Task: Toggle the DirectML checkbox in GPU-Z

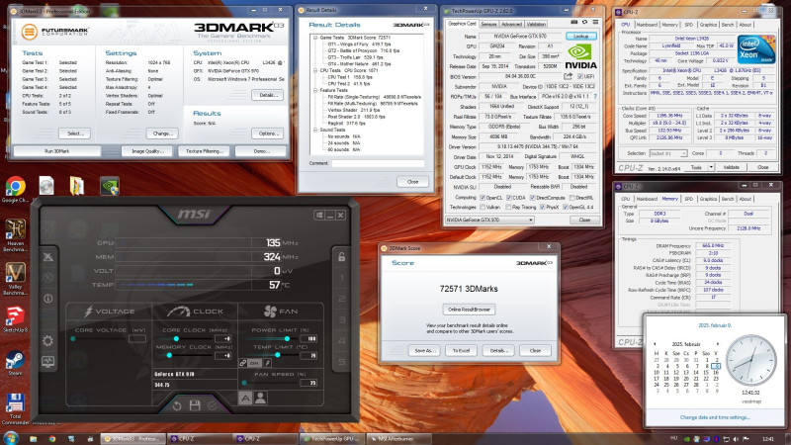Action: [572, 198]
